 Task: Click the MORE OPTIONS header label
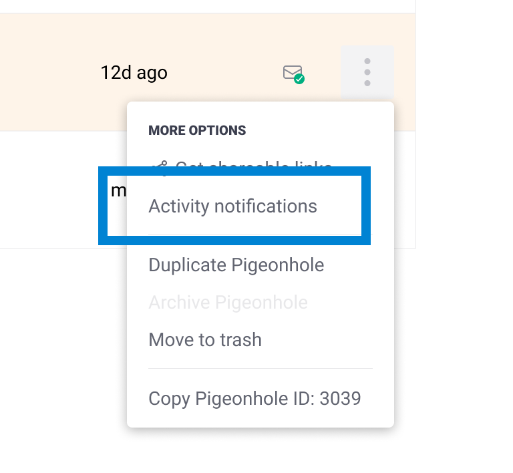point(197,130)
